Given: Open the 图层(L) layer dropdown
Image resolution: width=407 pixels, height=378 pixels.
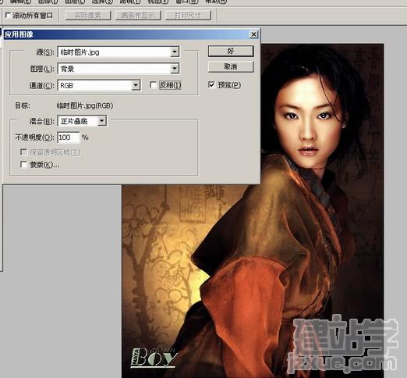Looking at the screenshot, I should click(119, 69).
